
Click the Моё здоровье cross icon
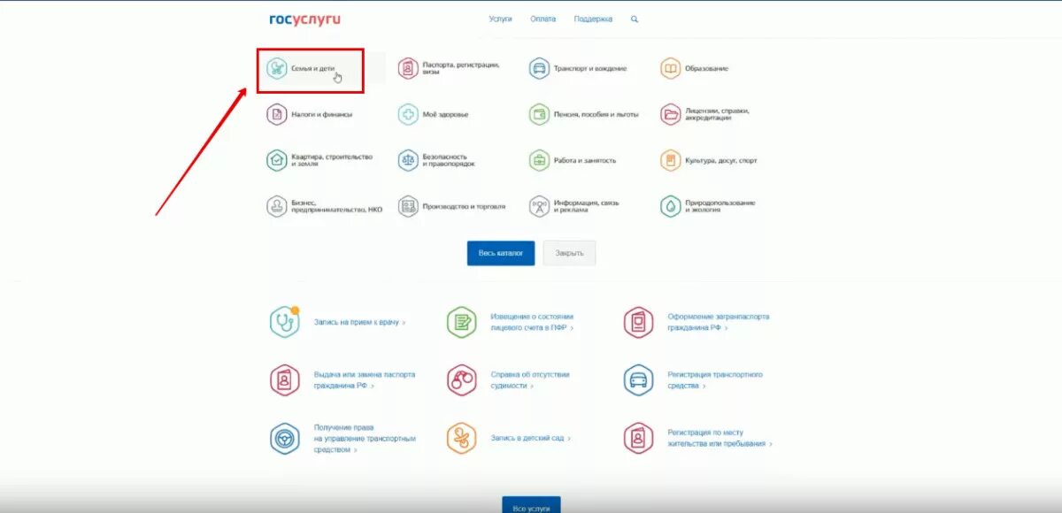pos(408,114)
